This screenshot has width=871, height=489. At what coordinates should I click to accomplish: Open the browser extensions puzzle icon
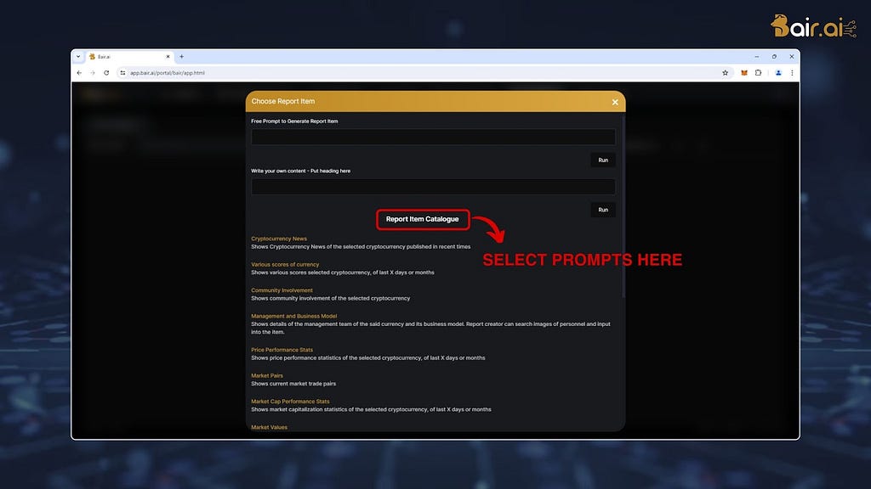pos(758,73)
